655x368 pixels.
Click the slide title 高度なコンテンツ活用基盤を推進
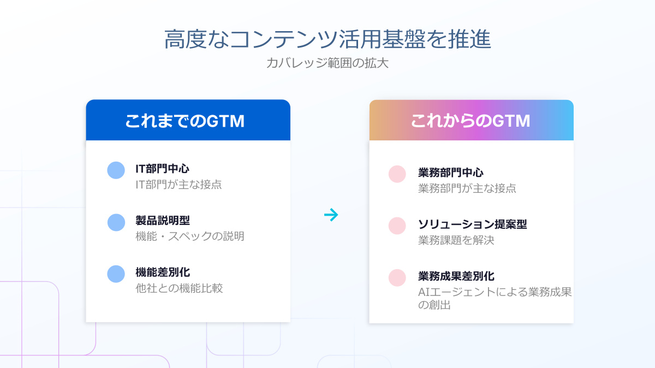[327, 40]
